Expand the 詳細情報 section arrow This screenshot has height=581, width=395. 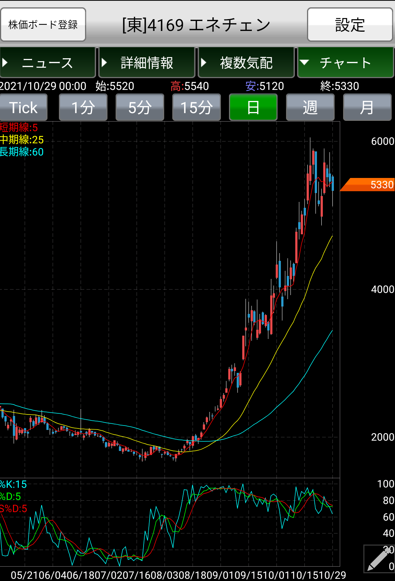coord(104,63)
